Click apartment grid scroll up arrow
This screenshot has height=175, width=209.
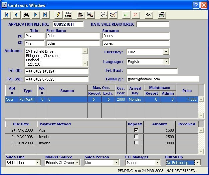pos(201,99)
